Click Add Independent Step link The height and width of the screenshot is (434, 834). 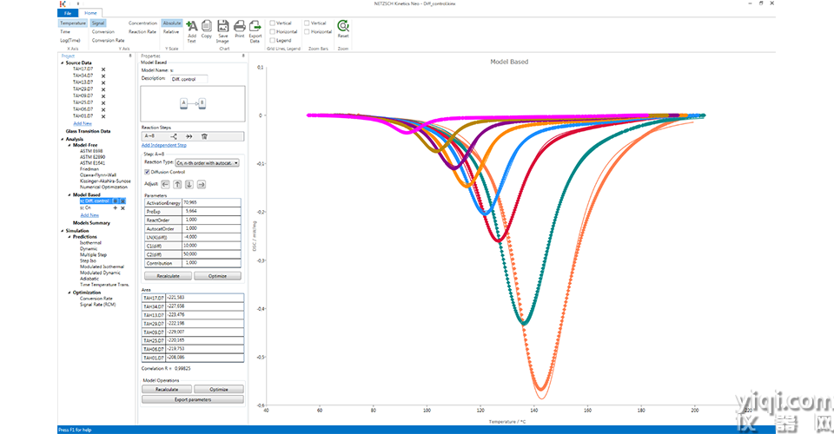(x=164, y=145)
